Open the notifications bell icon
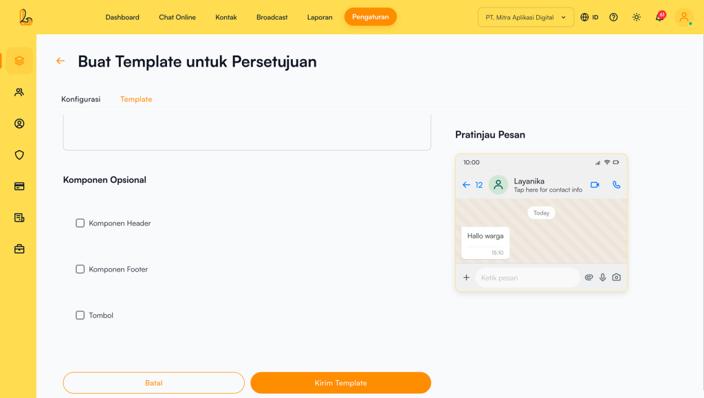This screenshot has height=398, width=704. click(x=659, y=17)
